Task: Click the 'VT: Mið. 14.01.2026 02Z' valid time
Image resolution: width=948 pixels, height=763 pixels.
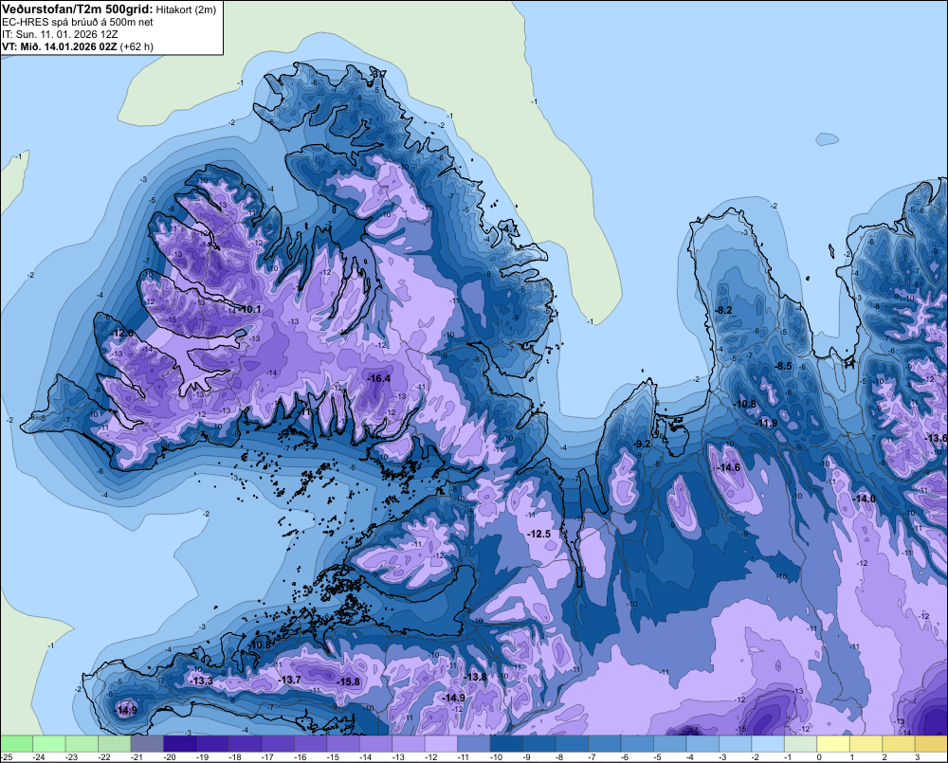Action: [59, 46]
